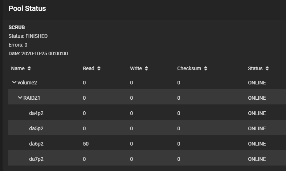Click the read error count 50
Screen dimensions: 286x171
point(86,144)
